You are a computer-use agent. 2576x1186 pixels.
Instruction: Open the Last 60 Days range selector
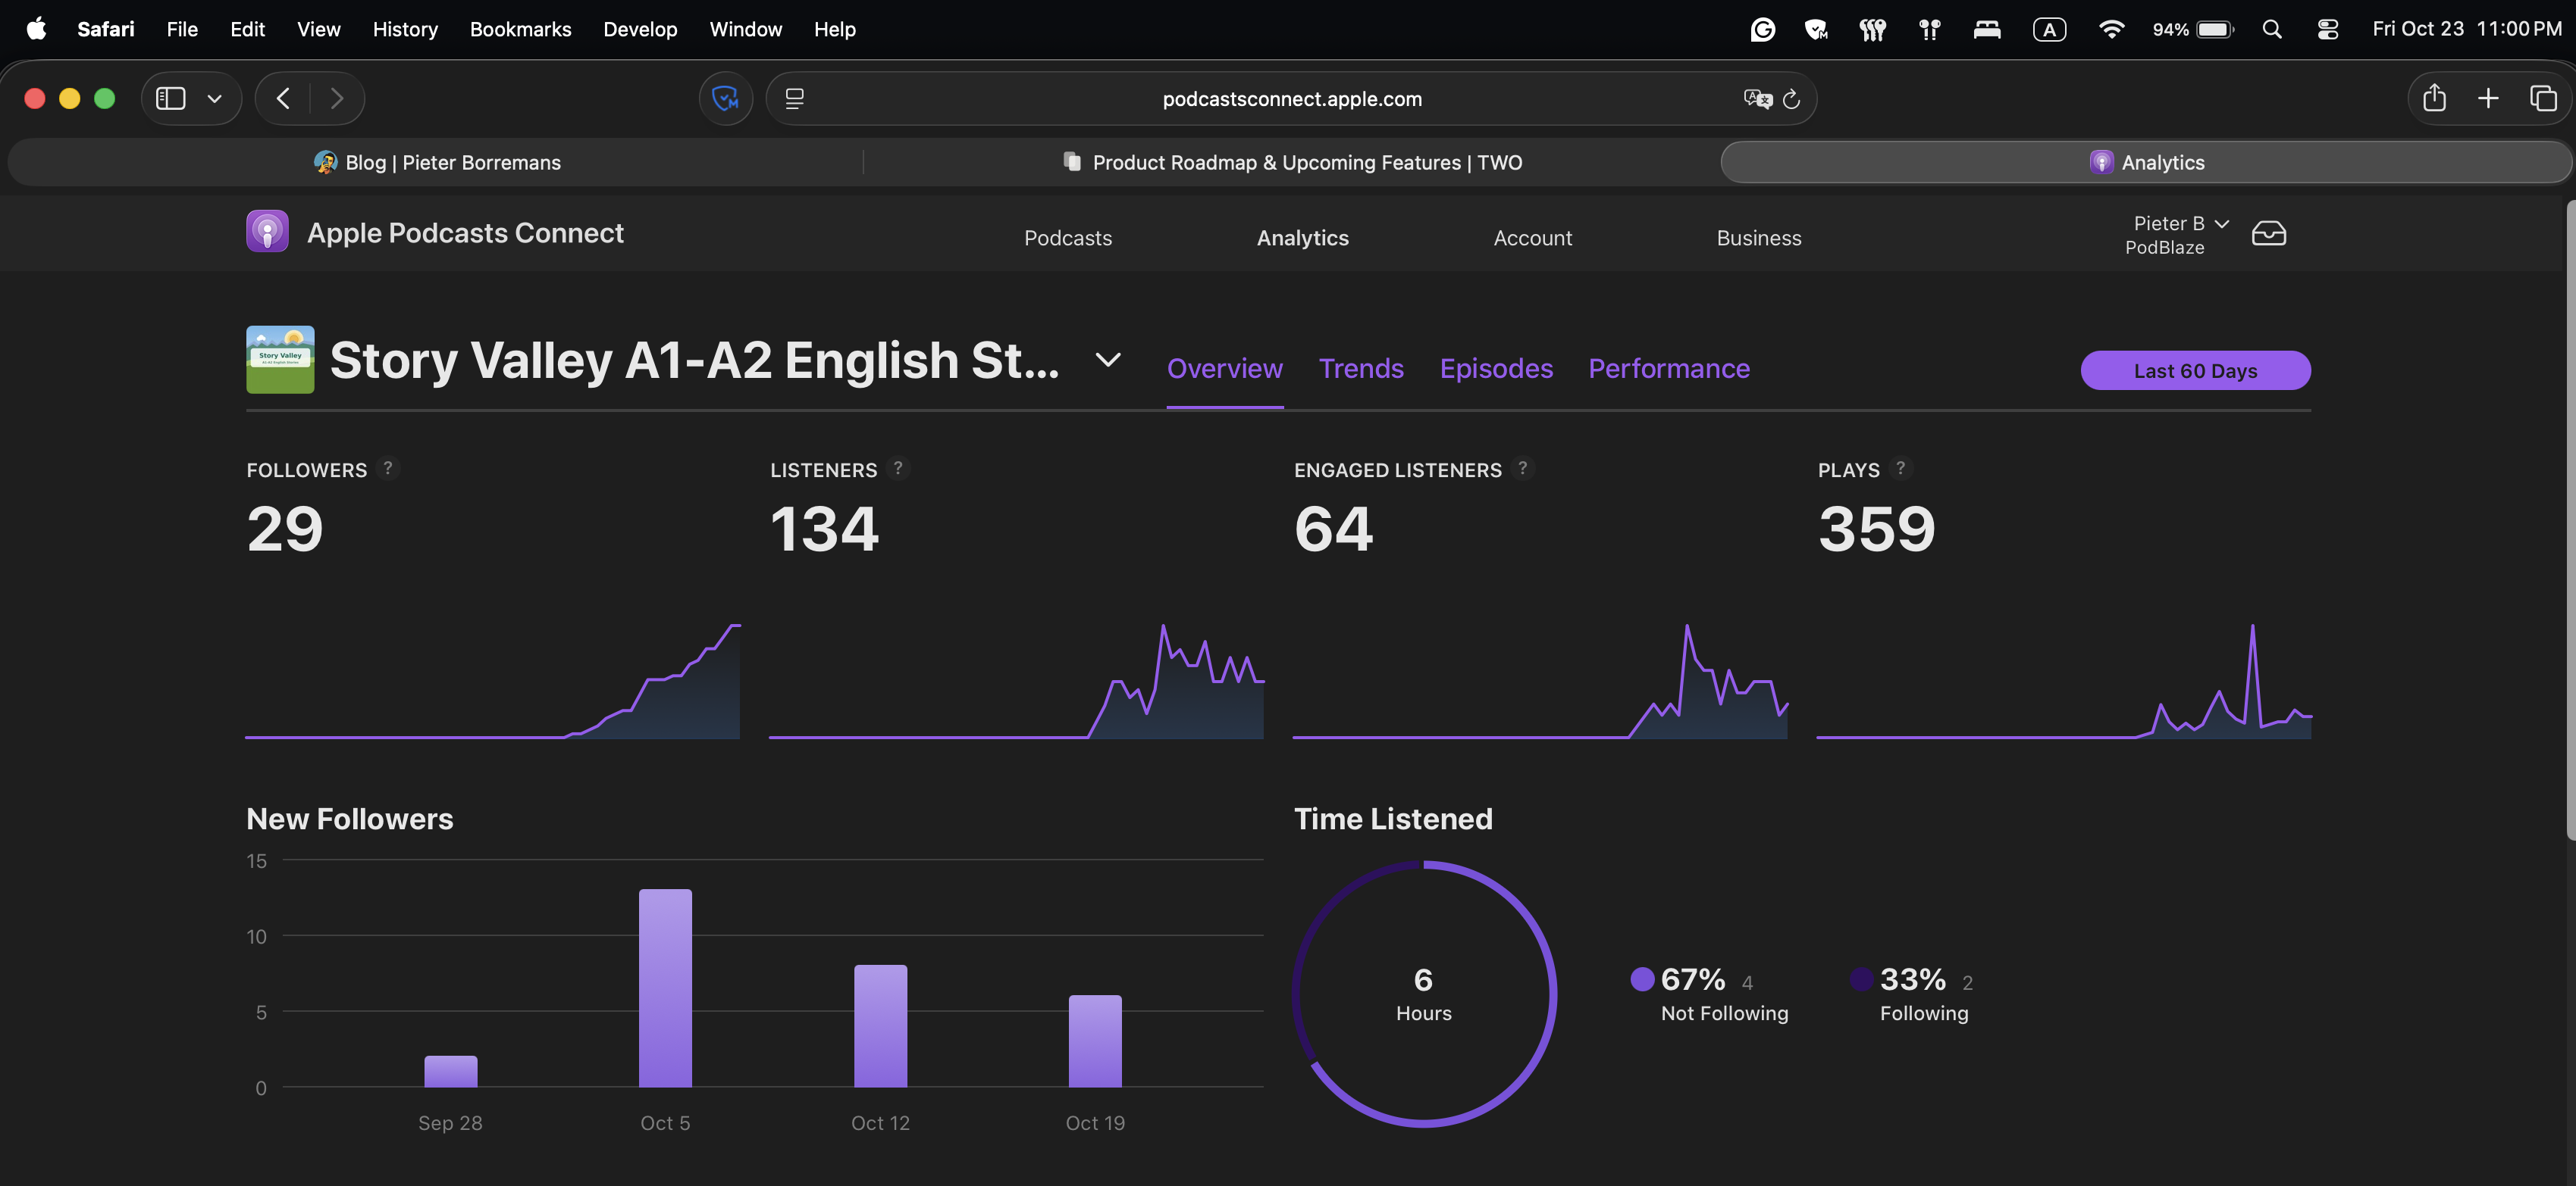(x=2195, y=370)
